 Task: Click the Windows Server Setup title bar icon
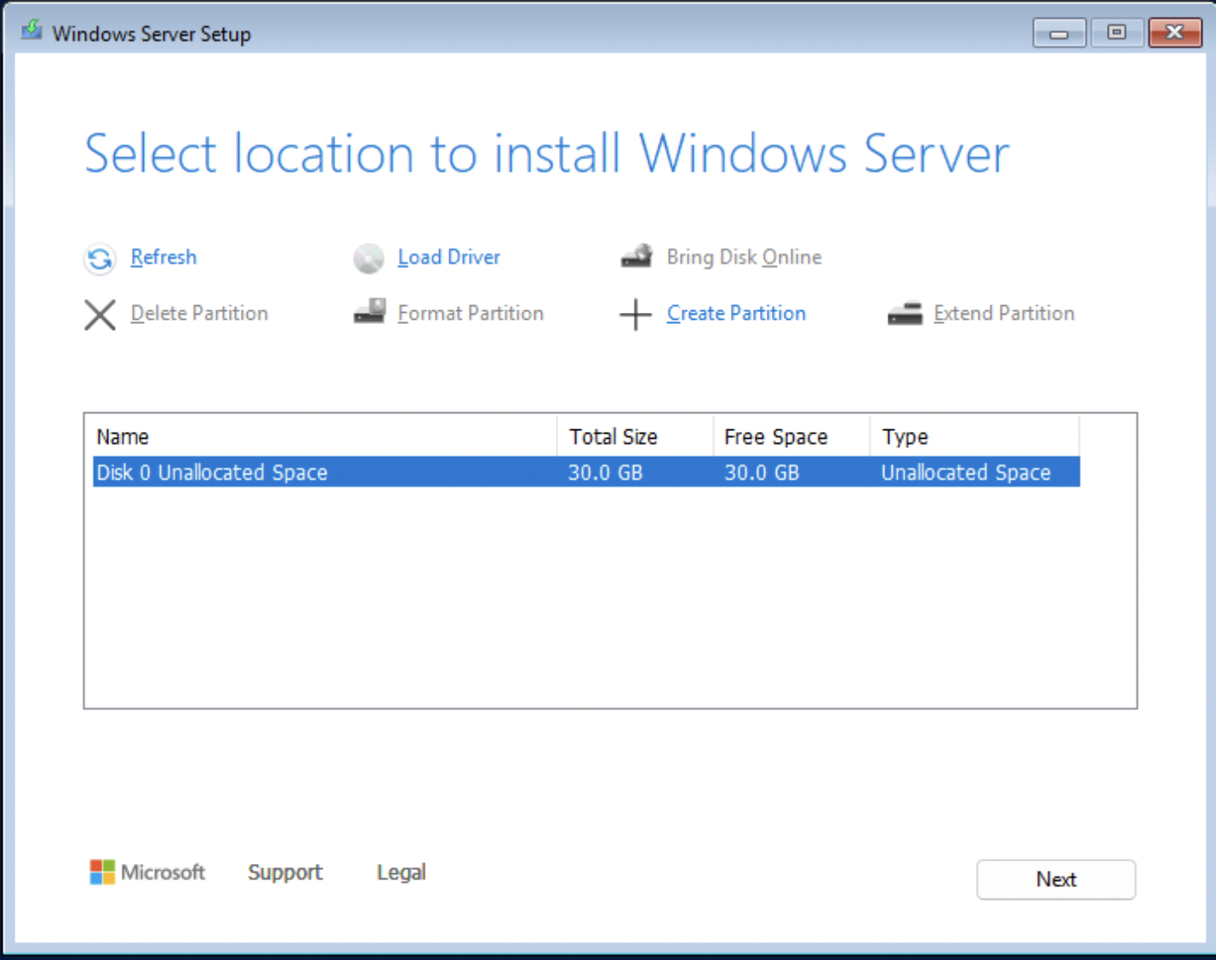pyautogui.click(x=32, y=32)
